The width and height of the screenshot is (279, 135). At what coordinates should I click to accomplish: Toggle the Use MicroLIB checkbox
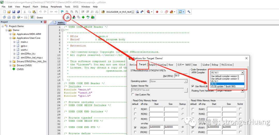pyautogui.click(x=193, y=86)
